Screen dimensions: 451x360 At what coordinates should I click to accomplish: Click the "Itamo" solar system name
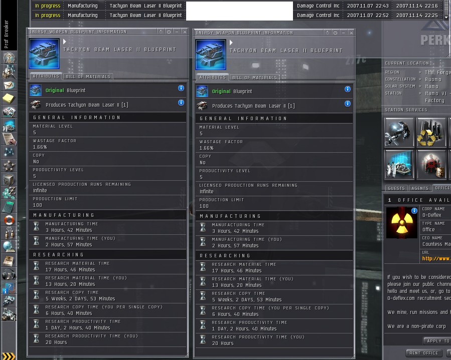[x=431, y=87]
